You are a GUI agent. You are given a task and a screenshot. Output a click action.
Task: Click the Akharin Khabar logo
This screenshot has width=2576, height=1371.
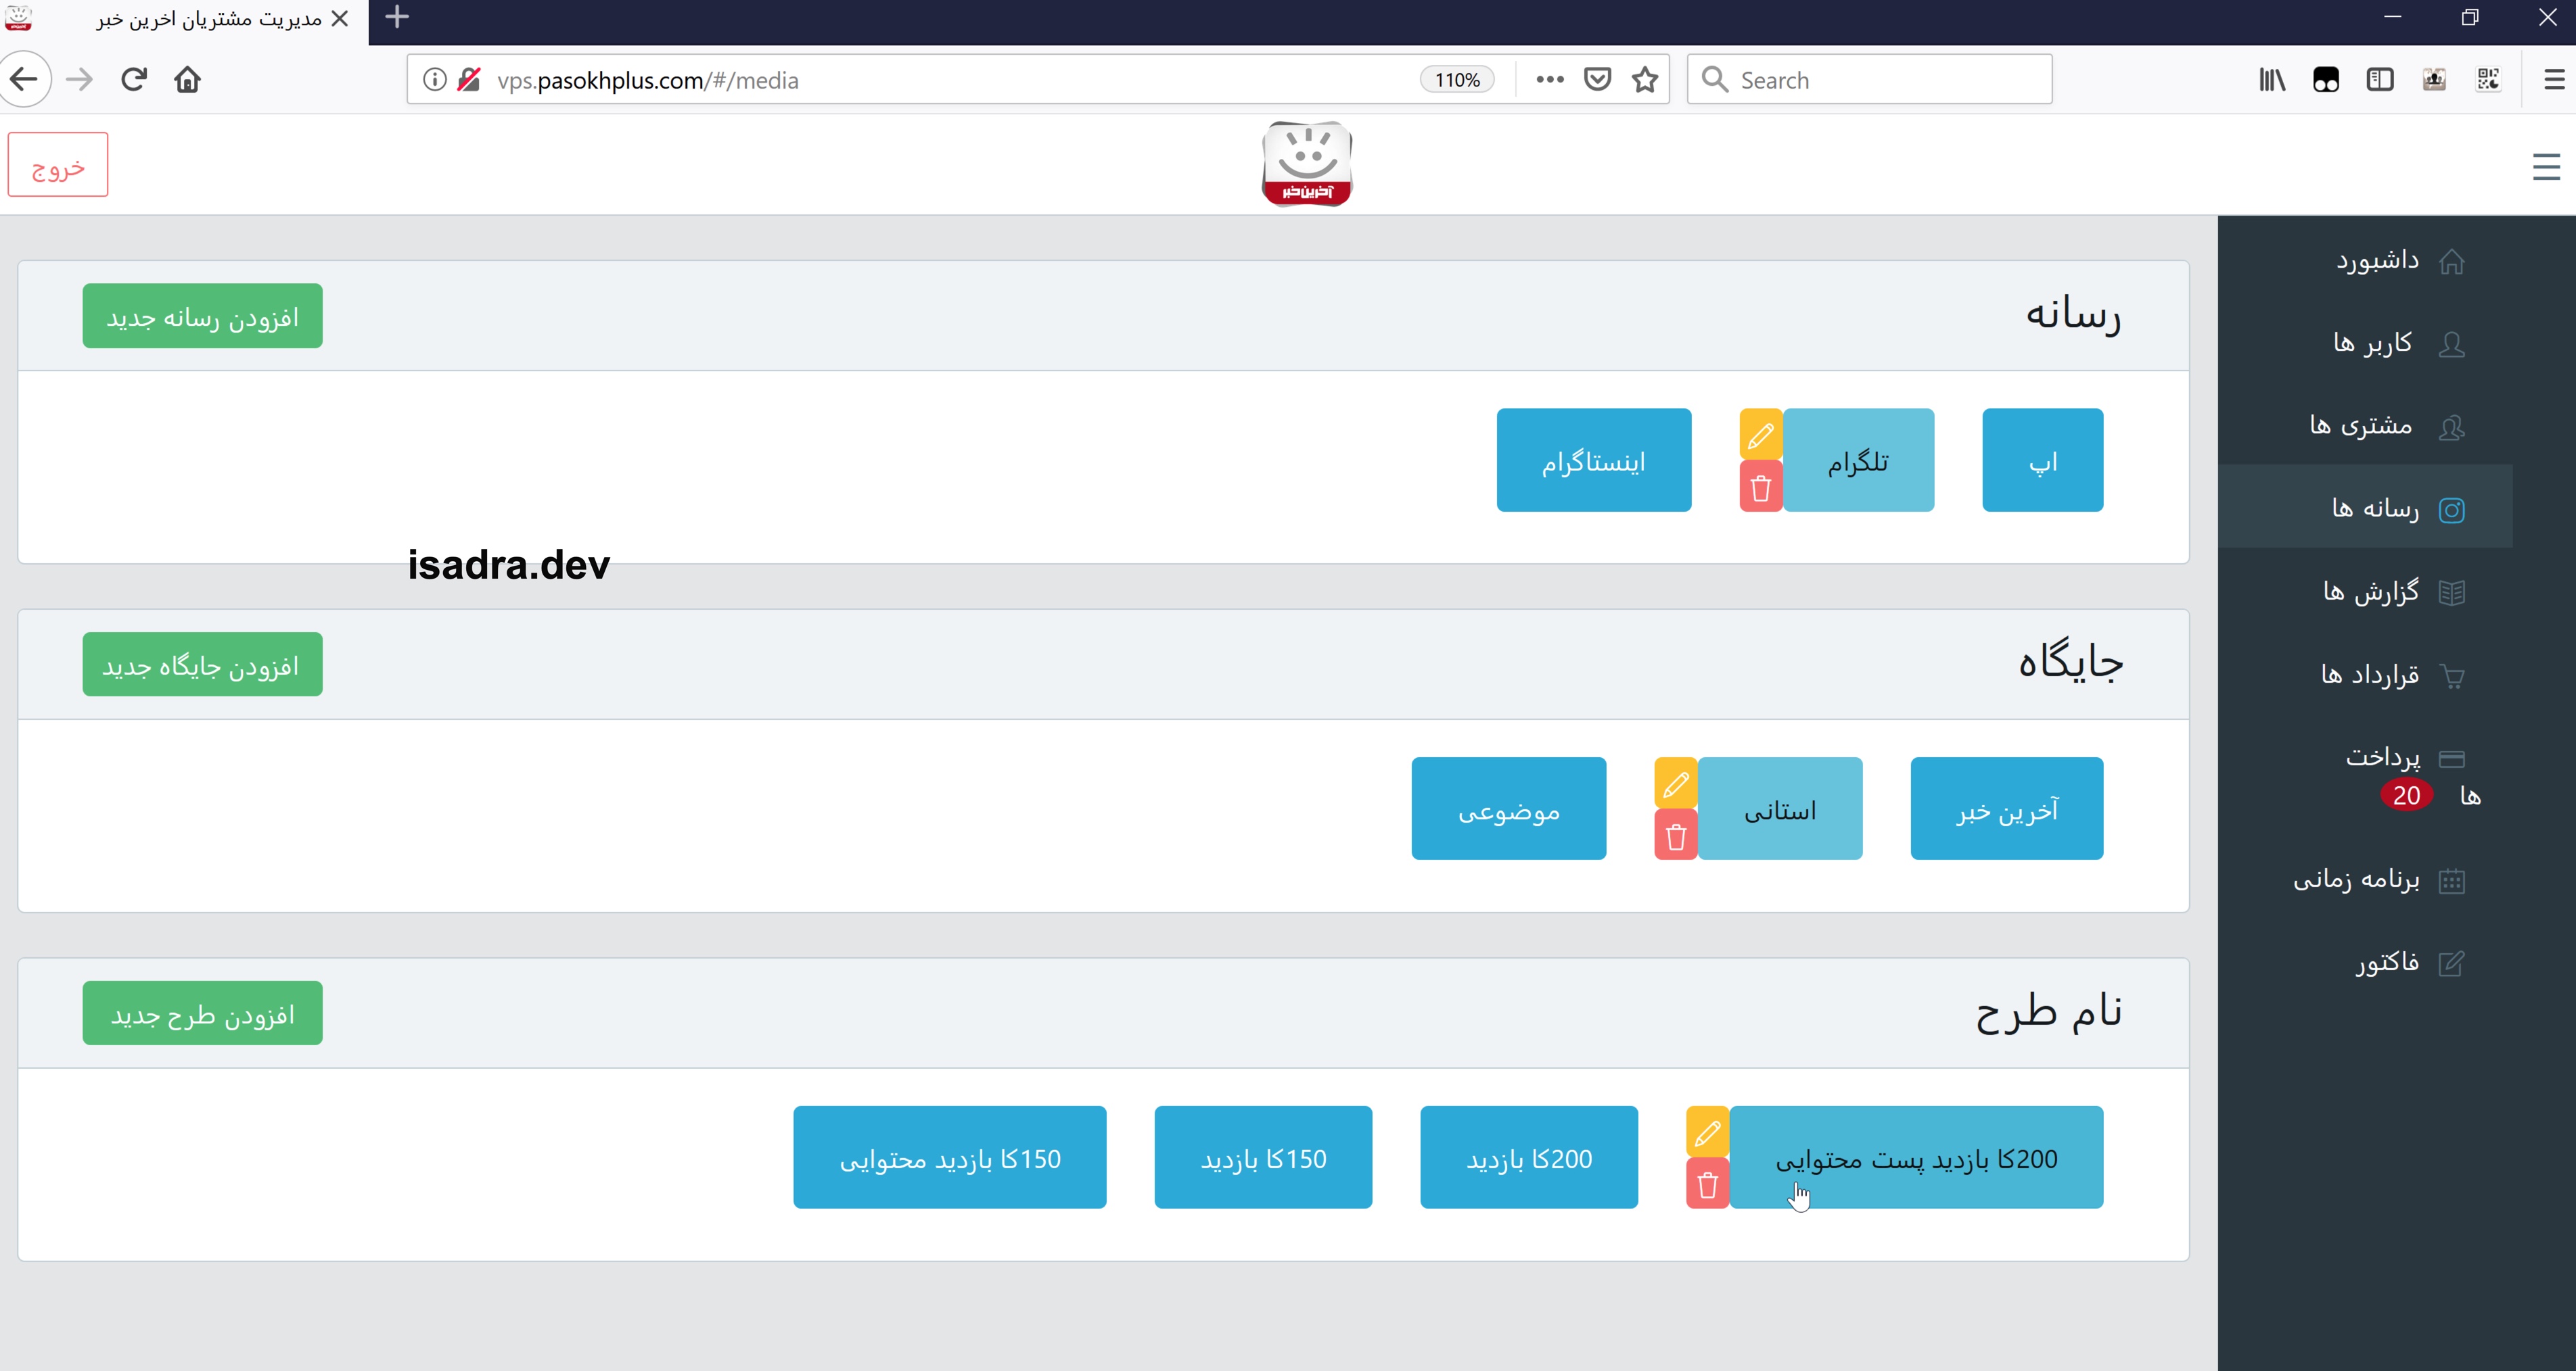[1307, 165]
